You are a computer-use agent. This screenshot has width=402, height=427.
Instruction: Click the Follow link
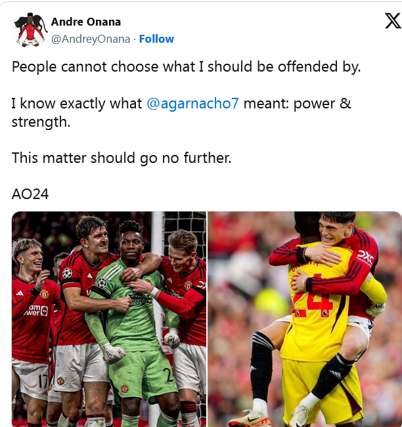tap(156, 39)
